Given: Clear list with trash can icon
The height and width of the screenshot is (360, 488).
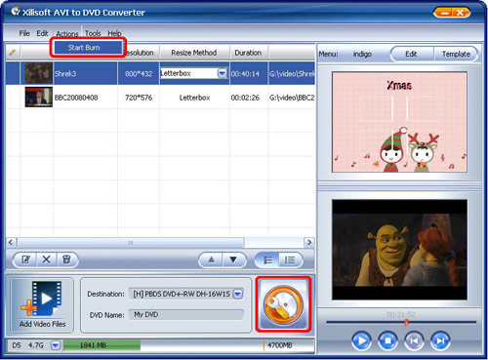Looking at the screenshot, I should [x=66, y=260].
